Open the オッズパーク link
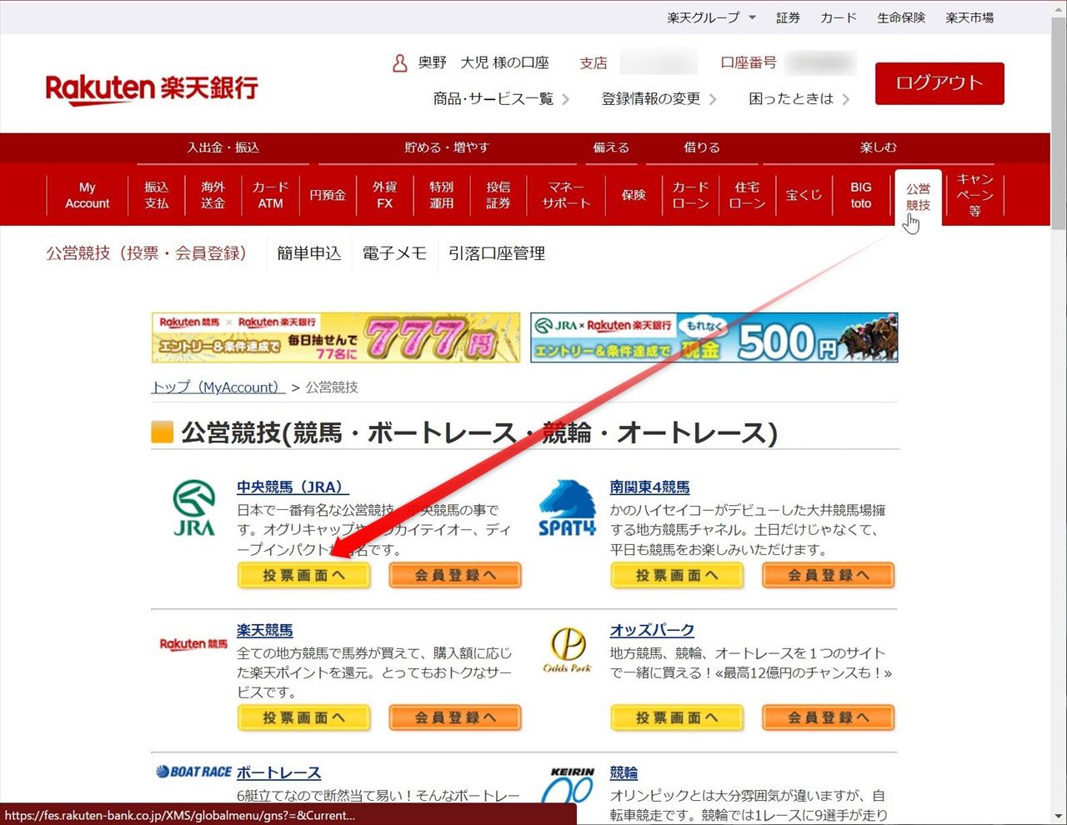The height and width of the screenshot is (825, 1067). click(652, 631)
